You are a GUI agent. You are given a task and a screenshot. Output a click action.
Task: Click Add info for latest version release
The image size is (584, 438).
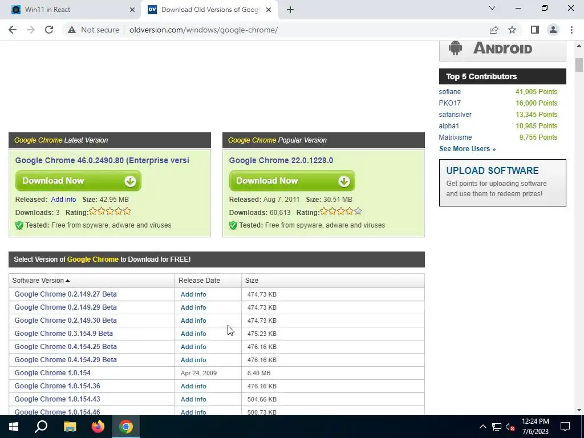(63, 199)
